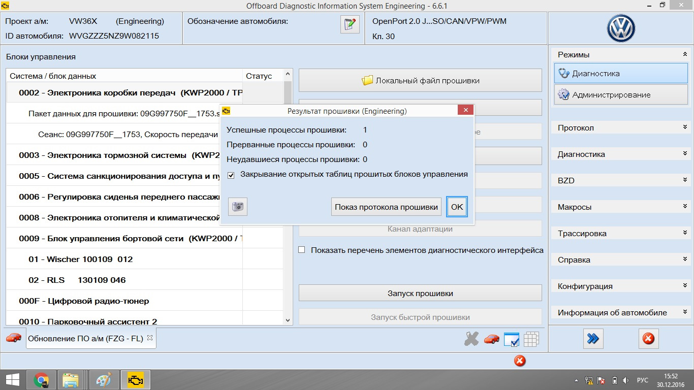Viewport: 694px width, 390px height.
Task: Select Пакет данных для прошивки row
Action: coord(145,114)
